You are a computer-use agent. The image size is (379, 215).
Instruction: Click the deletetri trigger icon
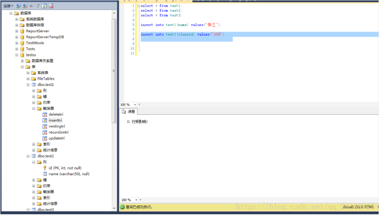[x=45, y=114]
